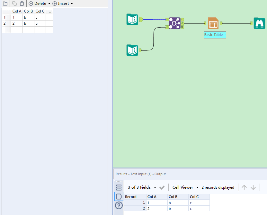Select the lower Text Input tool
Screen dimensions: 267x215
[132, 50]
